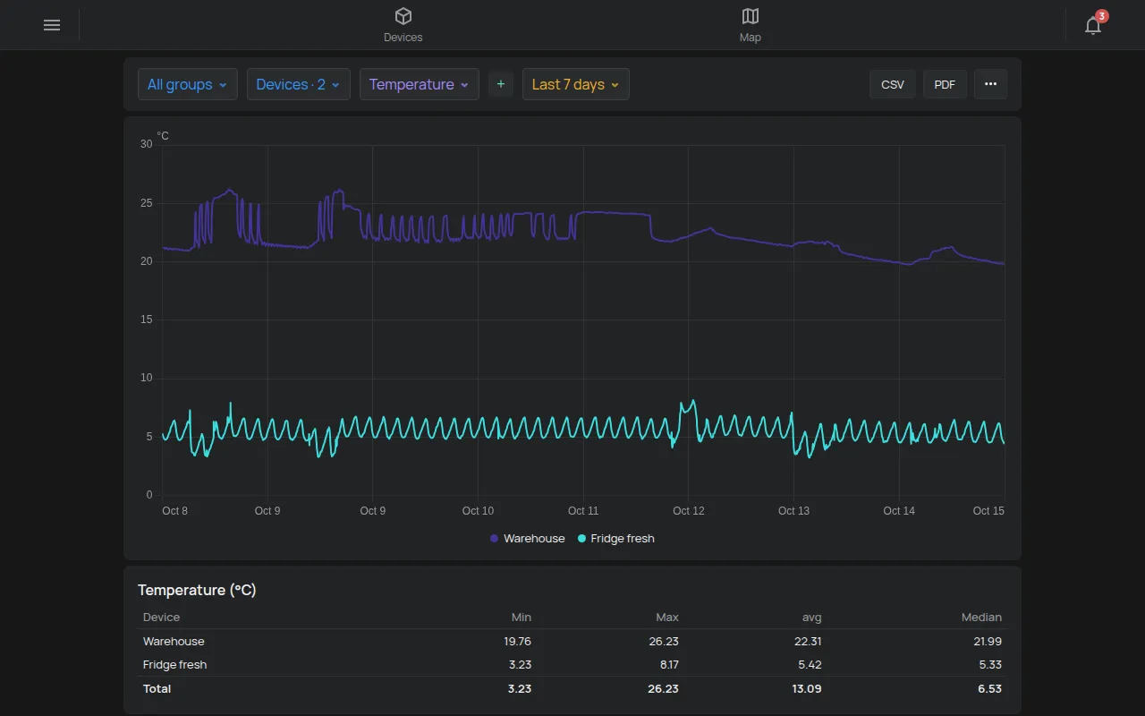Click the Oct 12 x-axis label
1145x716 pixels.
(x=689, y=511)
